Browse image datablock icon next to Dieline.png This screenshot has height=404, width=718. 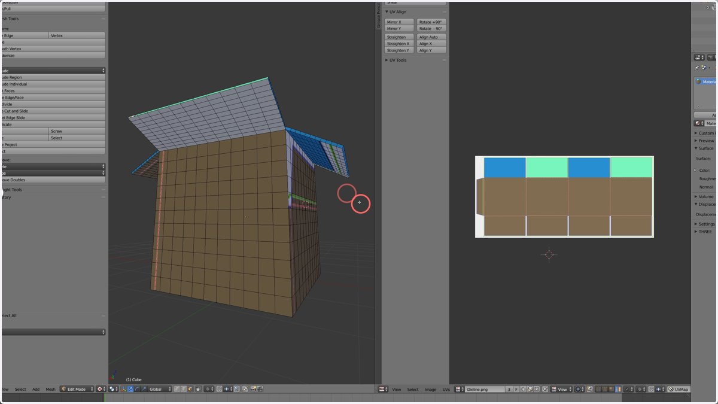[x=460, y=389]
